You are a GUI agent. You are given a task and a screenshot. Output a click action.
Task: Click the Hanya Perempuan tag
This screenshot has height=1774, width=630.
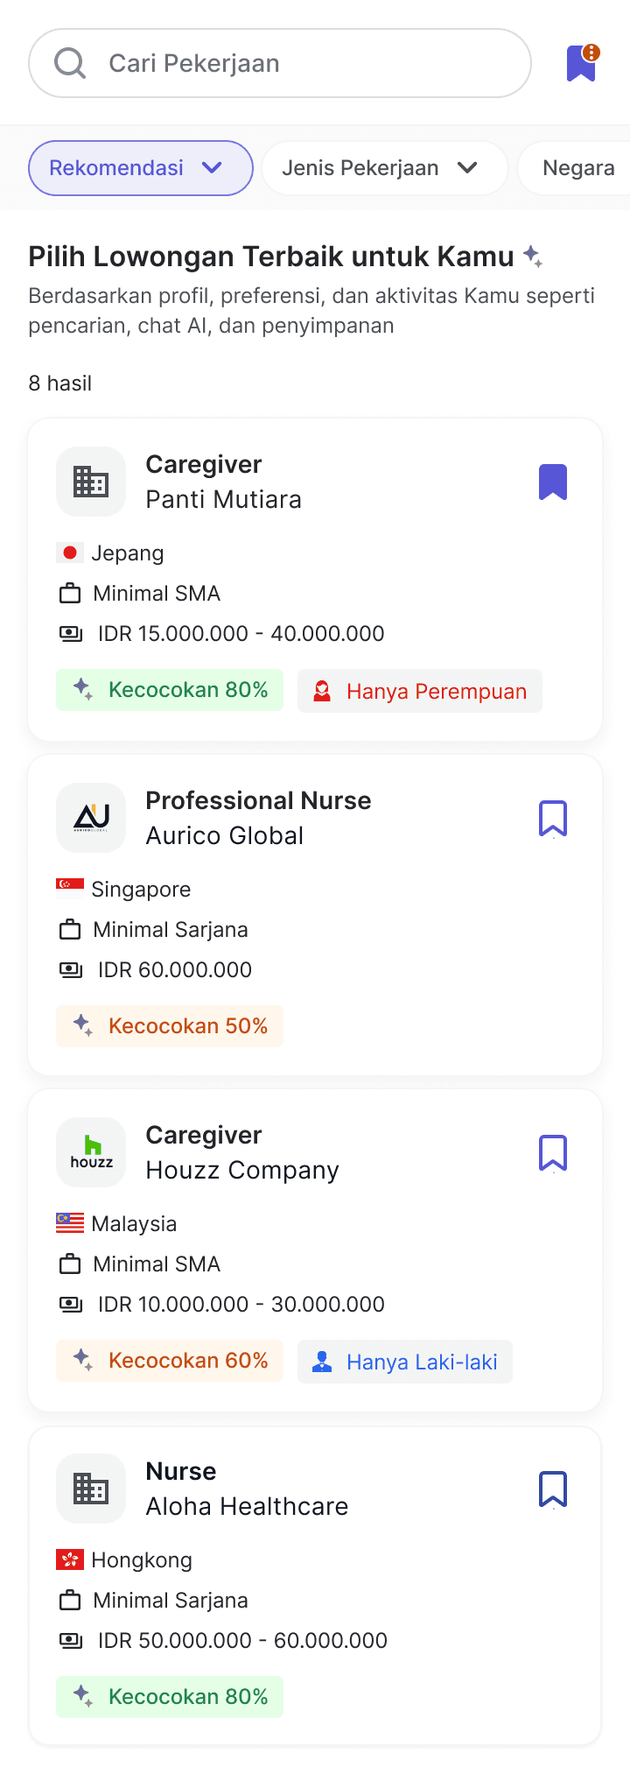coord(420,691)
